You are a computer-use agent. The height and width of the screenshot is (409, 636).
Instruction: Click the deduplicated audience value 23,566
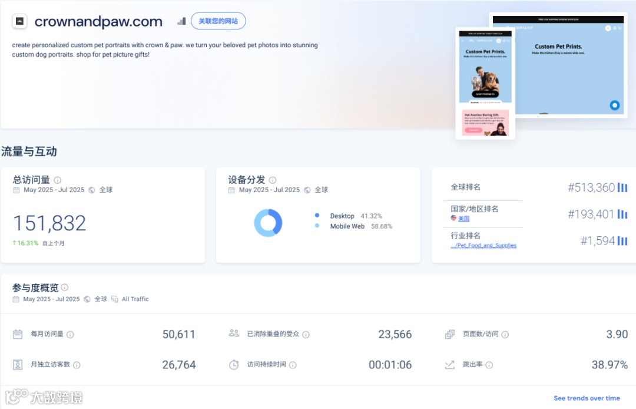point(395,334)
